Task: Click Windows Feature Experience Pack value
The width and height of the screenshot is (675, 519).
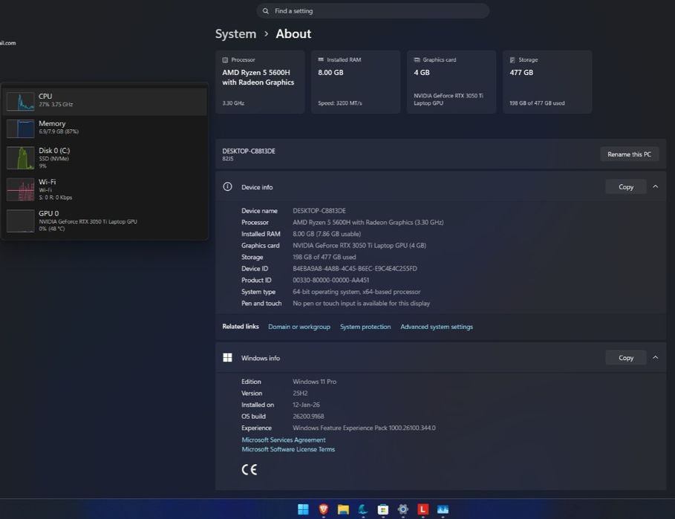Action: tap(364, 428)
